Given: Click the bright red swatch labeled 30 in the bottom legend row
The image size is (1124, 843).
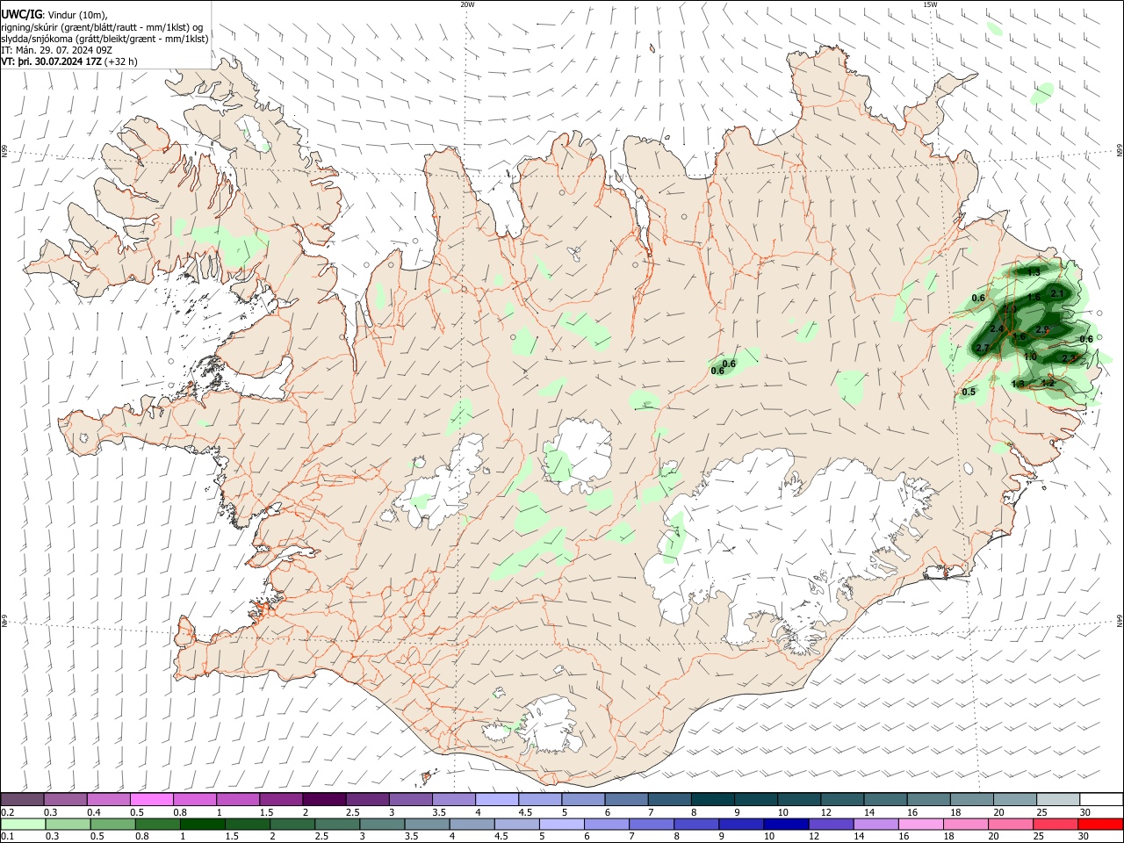Looking at the screenshot, I should click(x=1100, y=825).
